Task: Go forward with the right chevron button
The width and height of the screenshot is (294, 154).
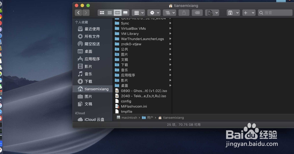Action: [86, 13]
